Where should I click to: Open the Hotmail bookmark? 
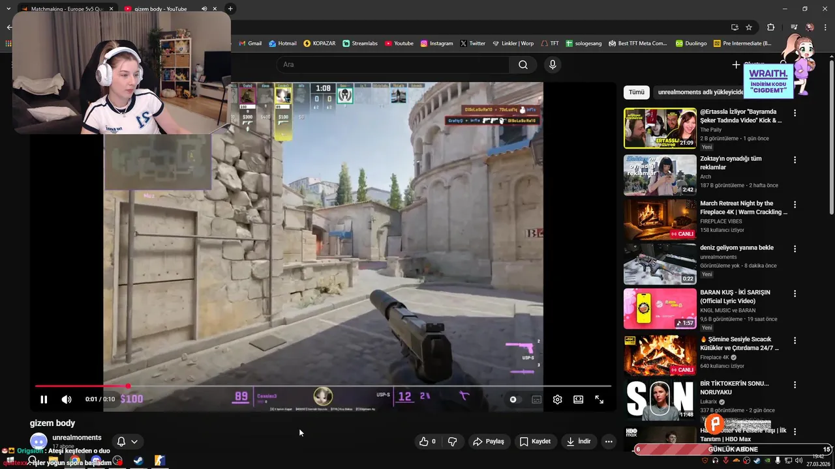tap(282, 43)
